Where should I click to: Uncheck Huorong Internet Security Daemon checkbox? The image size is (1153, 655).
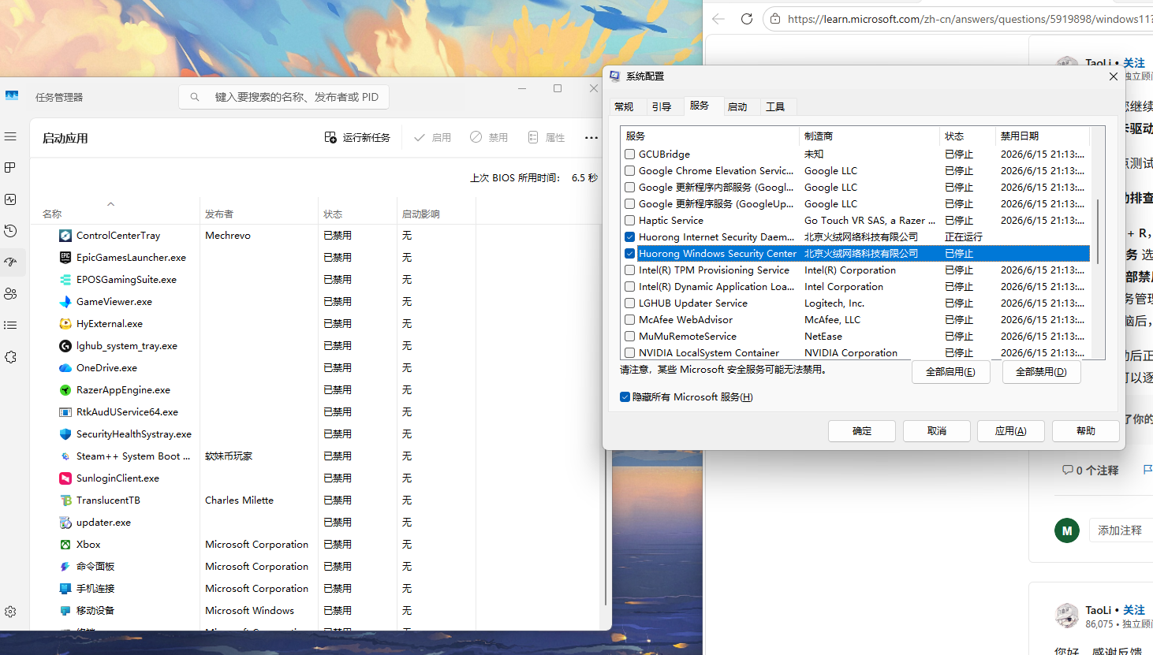point(629,237)
